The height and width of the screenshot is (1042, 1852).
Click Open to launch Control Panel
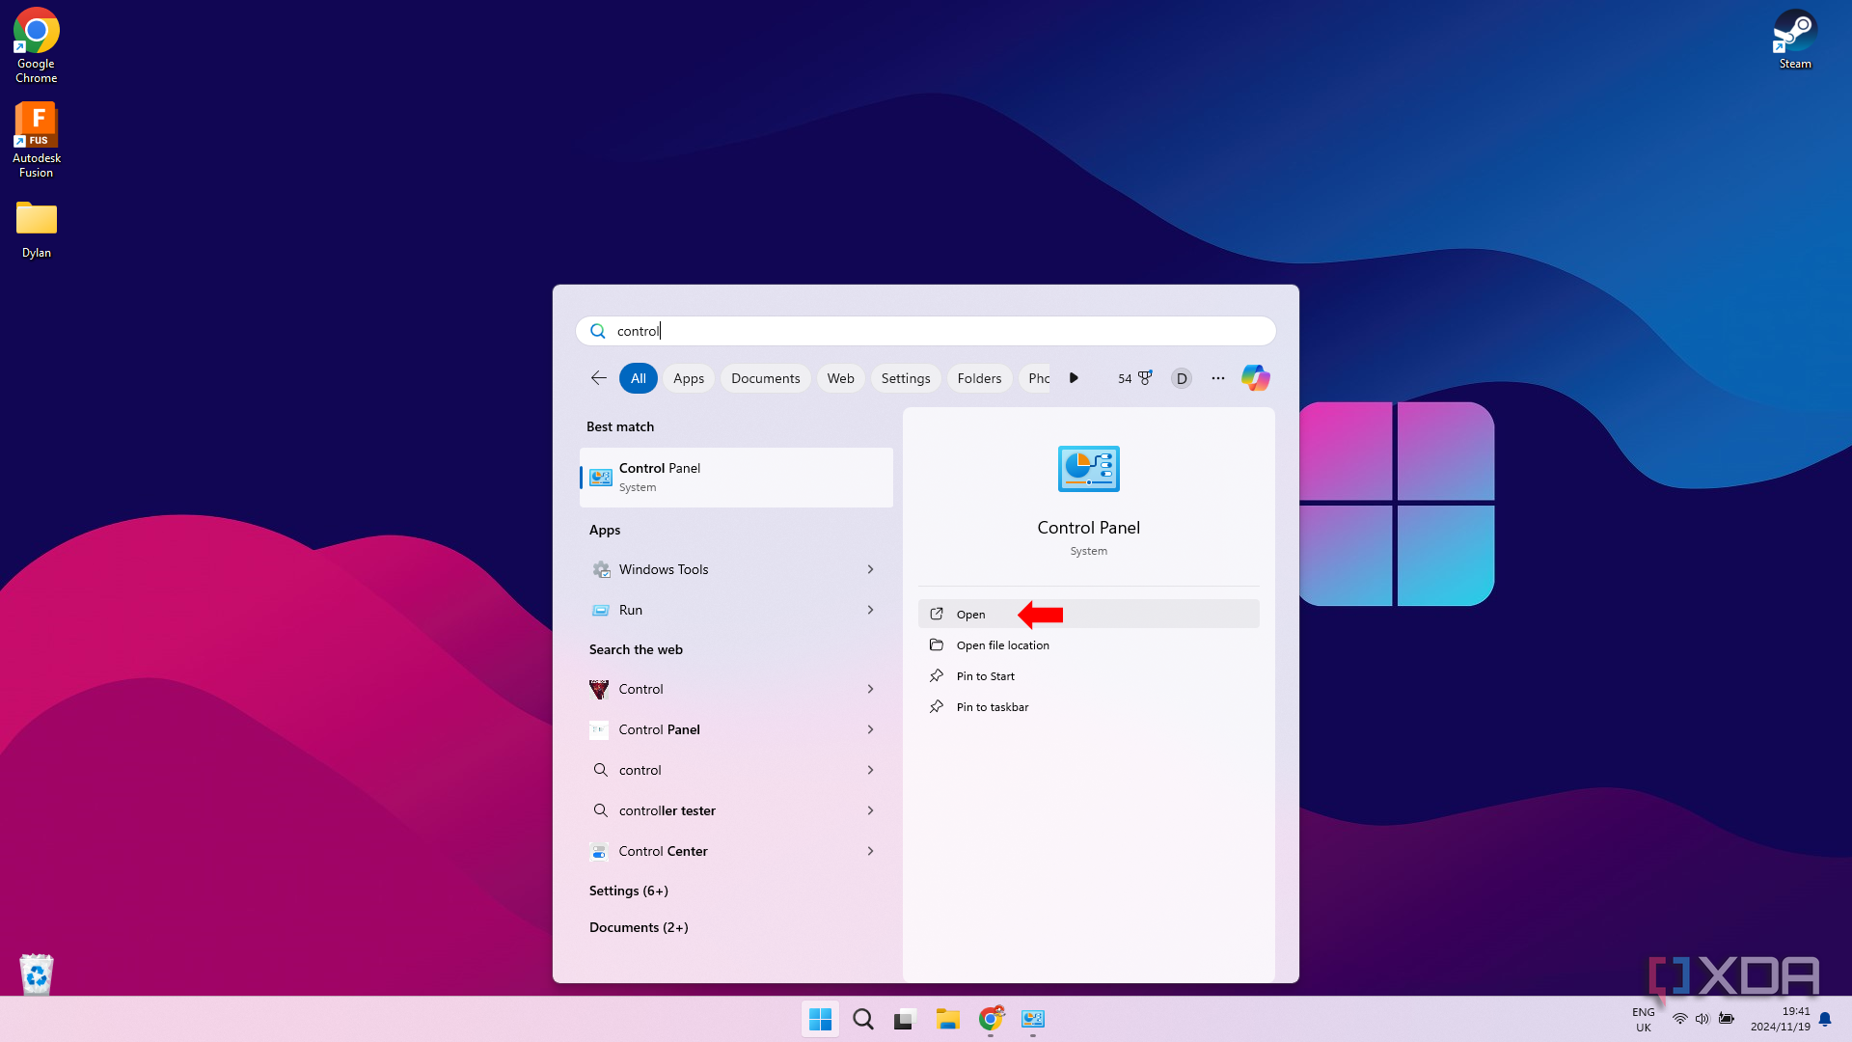click(x=969, y=614)
